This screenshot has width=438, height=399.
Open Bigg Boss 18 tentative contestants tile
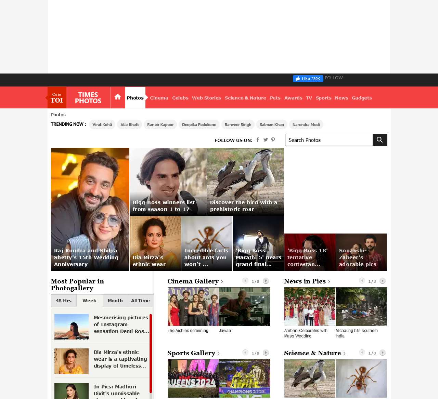coord(310,252)
